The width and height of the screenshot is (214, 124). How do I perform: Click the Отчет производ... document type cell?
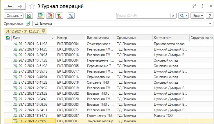tap(101, 44)
